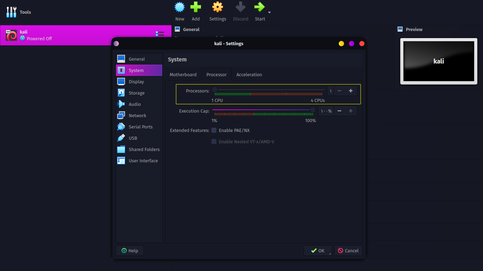Decrease processor count with minus button
The width and height of the screenshot is (483, 271).
coord(339,91)
